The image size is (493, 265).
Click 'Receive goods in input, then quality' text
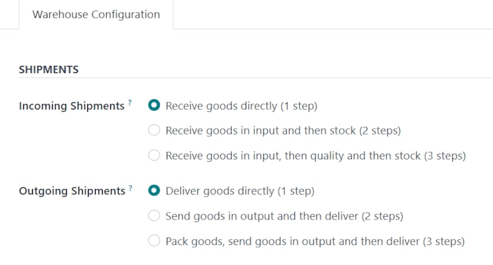pos(315,156)
